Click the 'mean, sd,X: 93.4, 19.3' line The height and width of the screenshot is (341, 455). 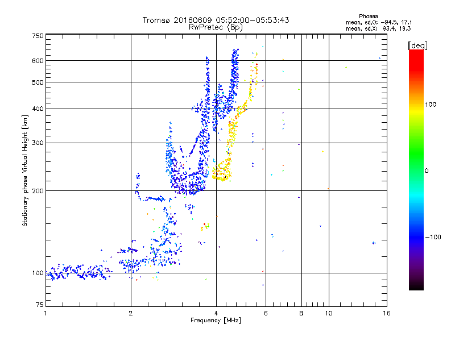(378, 28)
